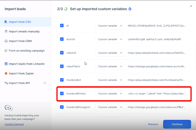The image size is (196, 130).
Task: Click the CSV file icon in sidebar
Action: coord(6,22)
